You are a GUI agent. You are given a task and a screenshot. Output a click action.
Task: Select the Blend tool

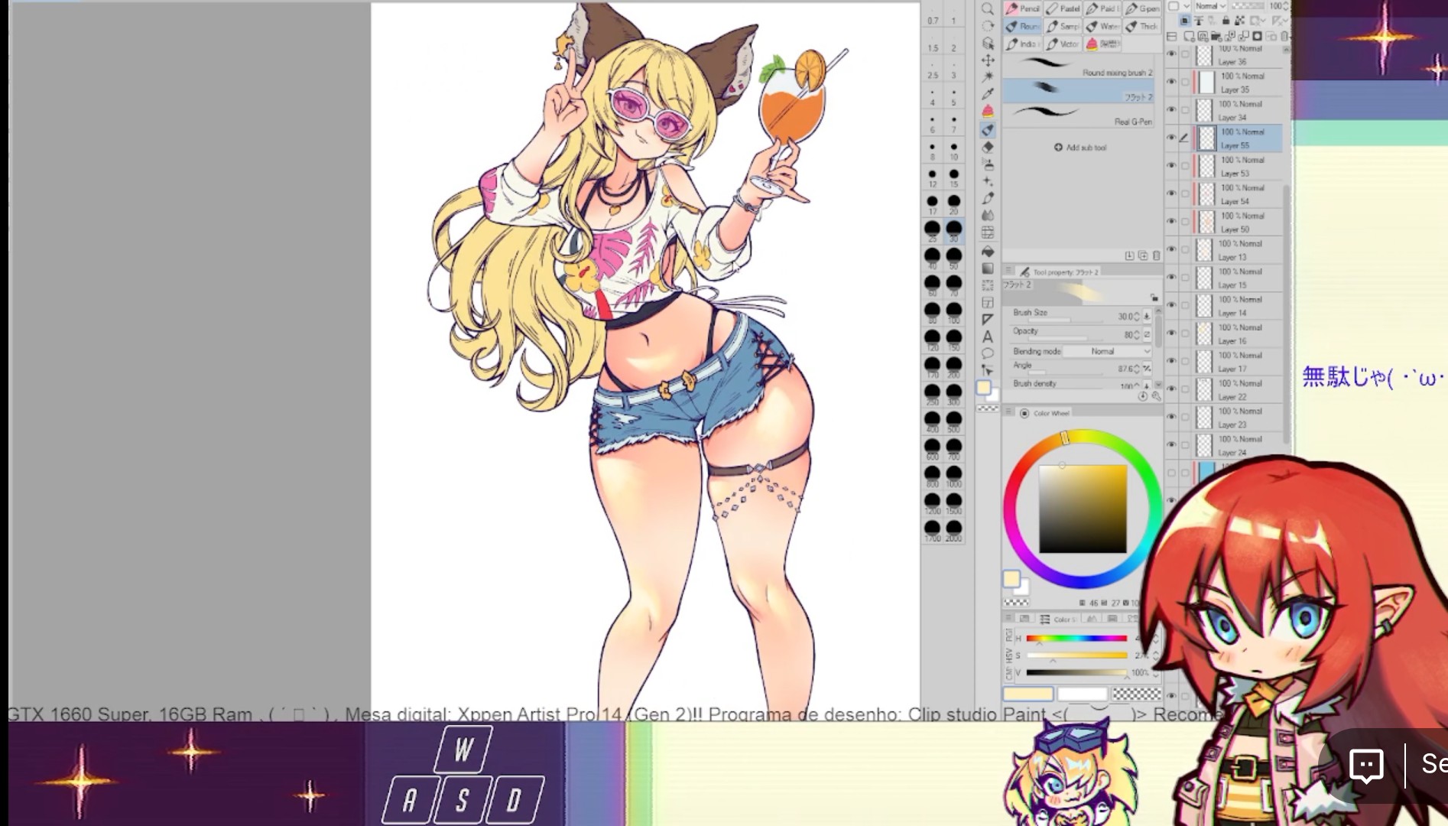point(988,216)
